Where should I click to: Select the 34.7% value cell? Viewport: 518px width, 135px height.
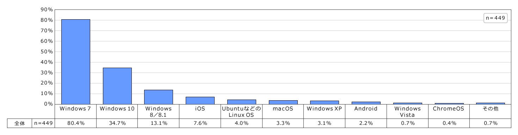[117, 123]
